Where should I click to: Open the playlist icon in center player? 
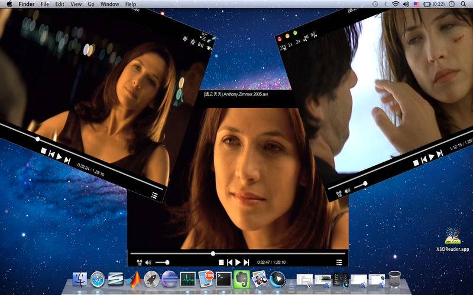tap(339, 262)
